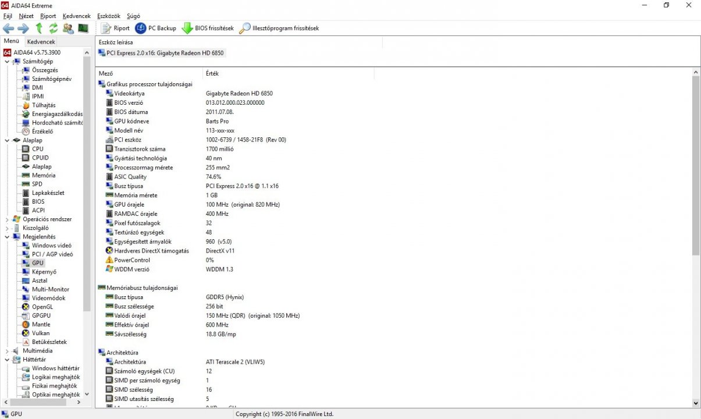Select SPD in the tree

click(x=37, y=184)
